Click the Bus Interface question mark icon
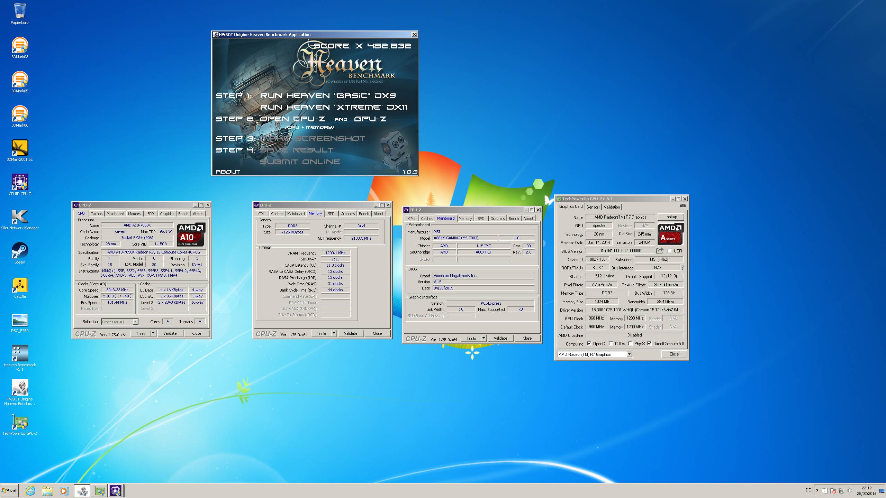 (x=682, y=268)
